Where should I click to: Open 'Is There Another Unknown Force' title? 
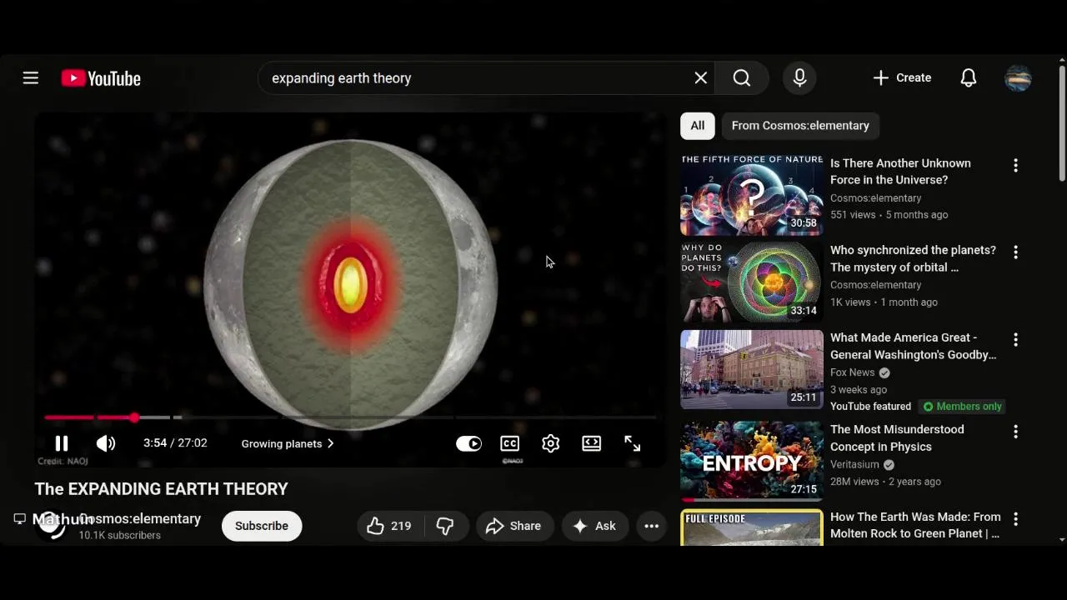point(900,172)
